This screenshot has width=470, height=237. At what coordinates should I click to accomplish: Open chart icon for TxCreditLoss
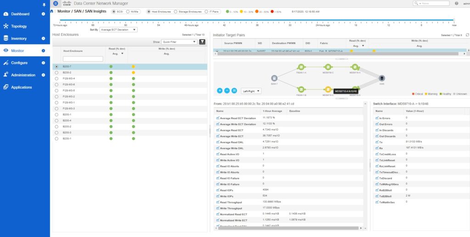click(377, 154)
